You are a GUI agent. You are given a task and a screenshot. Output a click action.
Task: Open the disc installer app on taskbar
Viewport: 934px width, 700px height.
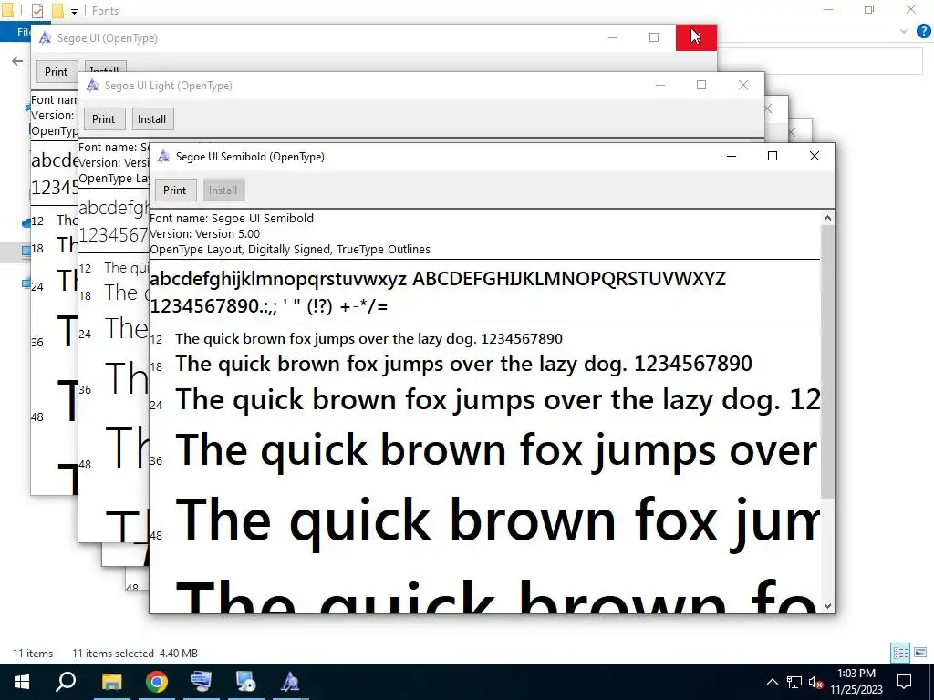(245, 682)
